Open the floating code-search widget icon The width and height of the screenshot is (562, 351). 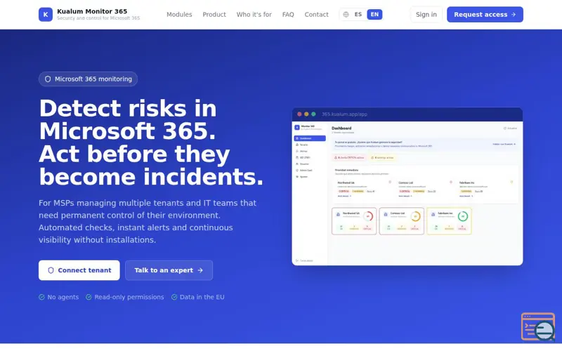pyautogui.click(x=538, y=326)
